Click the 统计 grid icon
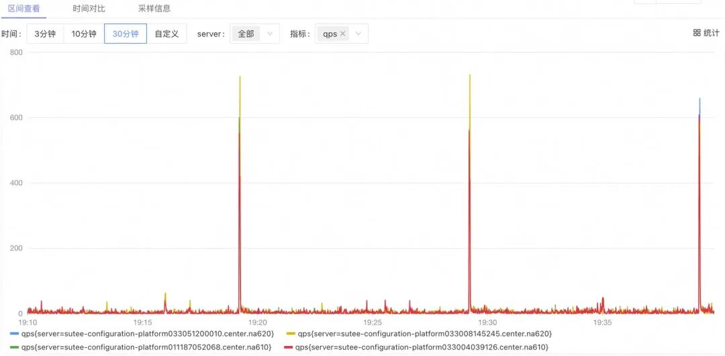The image size is (725, 356). click(697, 33)
